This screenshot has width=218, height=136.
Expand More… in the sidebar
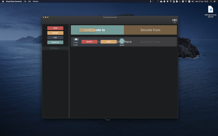coord(55,48)
